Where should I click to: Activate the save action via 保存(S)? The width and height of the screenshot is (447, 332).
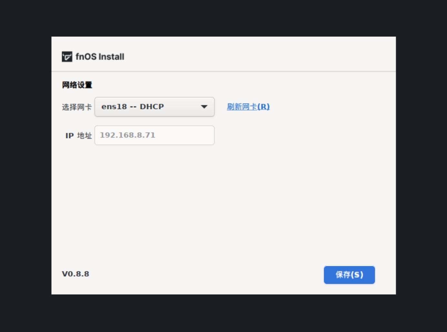point(349,275)
